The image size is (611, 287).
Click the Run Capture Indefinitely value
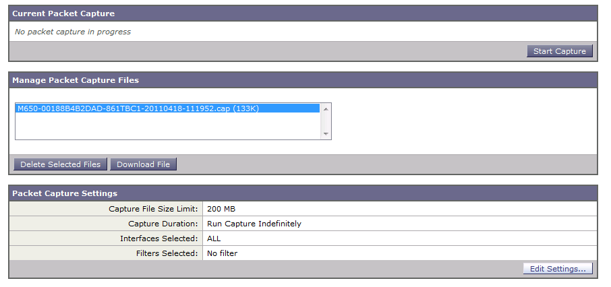254,224
